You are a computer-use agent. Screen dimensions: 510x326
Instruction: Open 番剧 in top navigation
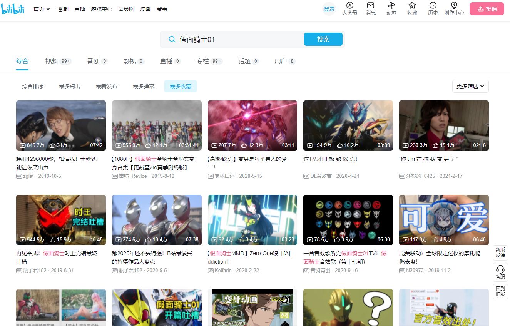(63, 9)
